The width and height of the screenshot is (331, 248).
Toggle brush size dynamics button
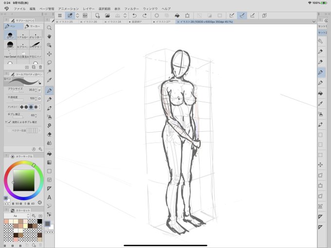coord(40,90)
